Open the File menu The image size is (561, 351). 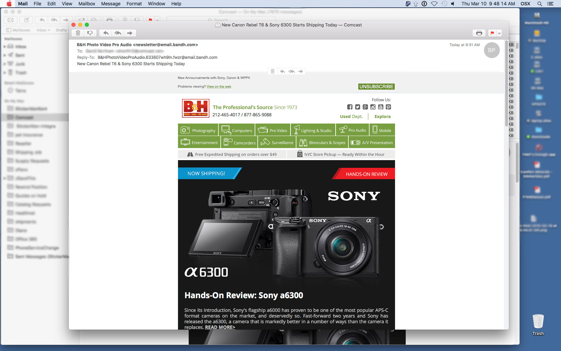point(37,4)
